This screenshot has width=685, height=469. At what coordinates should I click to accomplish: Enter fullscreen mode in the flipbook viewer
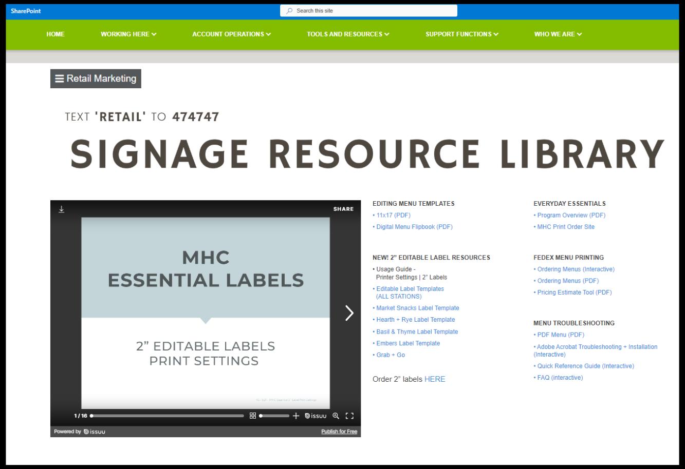click(349, 416)
